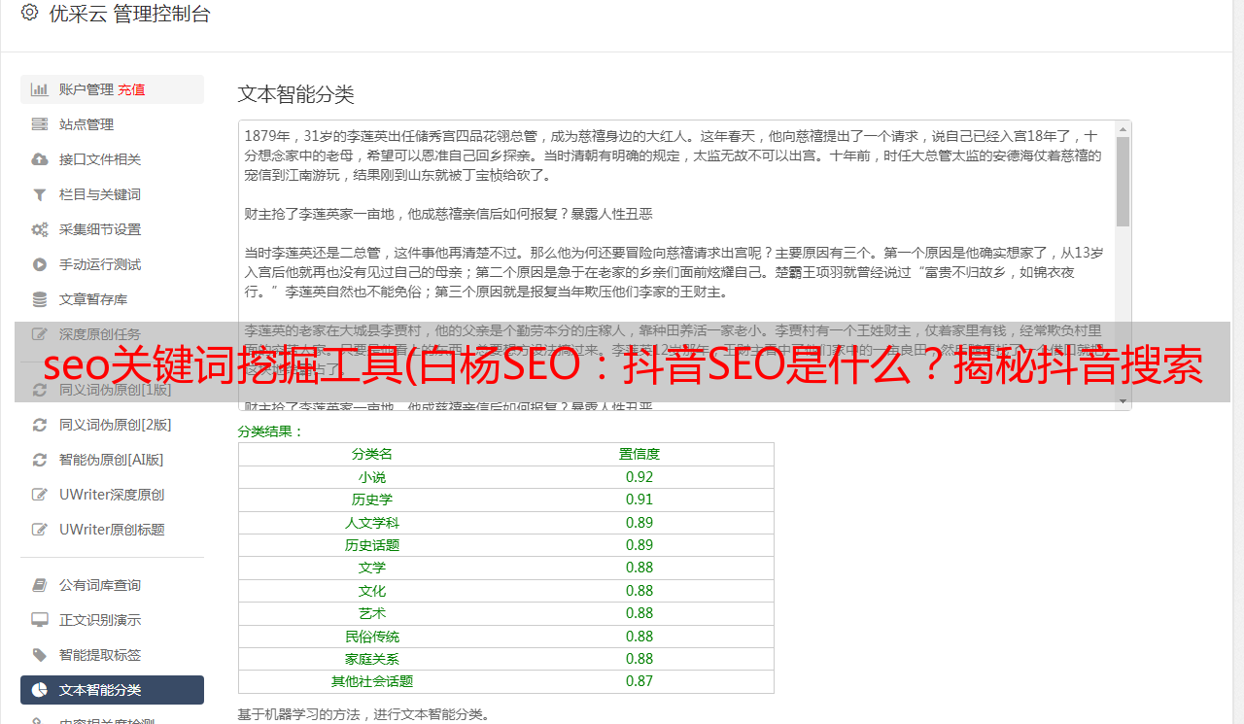Click the refresh icon for 智能伪原创[AI版]
The height and width of the screenshot is (724, 1244).
point(40,460)
